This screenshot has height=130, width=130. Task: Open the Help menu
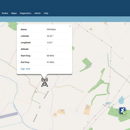pos(46,13)
